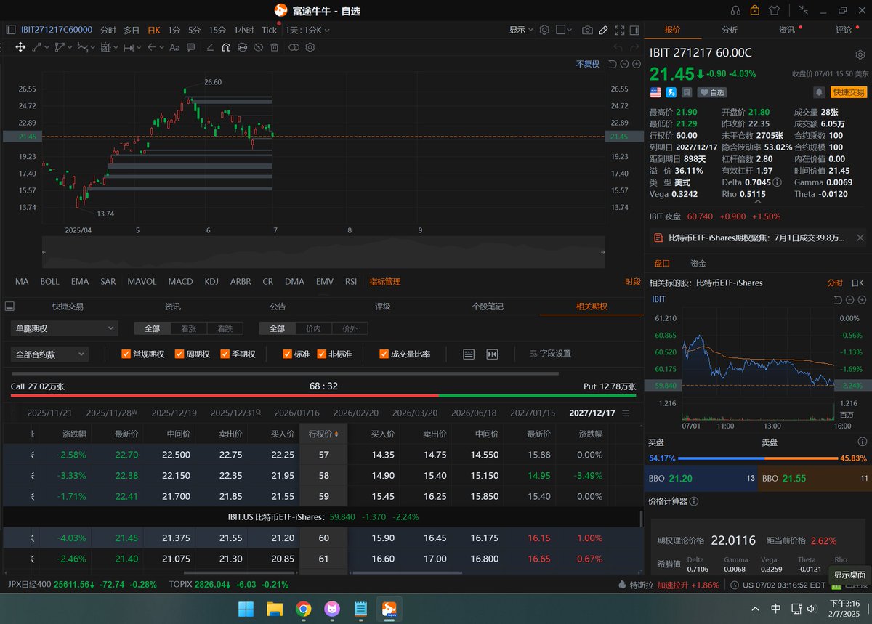Open the text annotation Aa tool
872x624 pixels.
[174, 47]
